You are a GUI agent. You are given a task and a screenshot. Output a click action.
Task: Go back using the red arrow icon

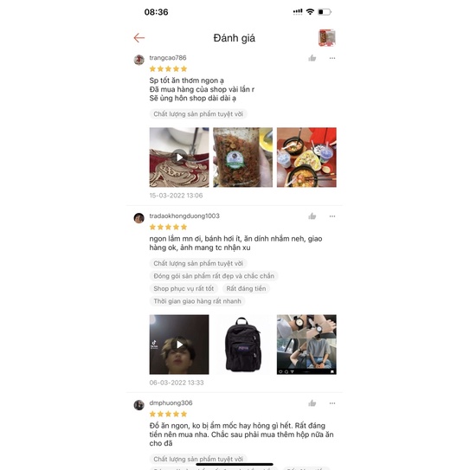click(139, 38)
